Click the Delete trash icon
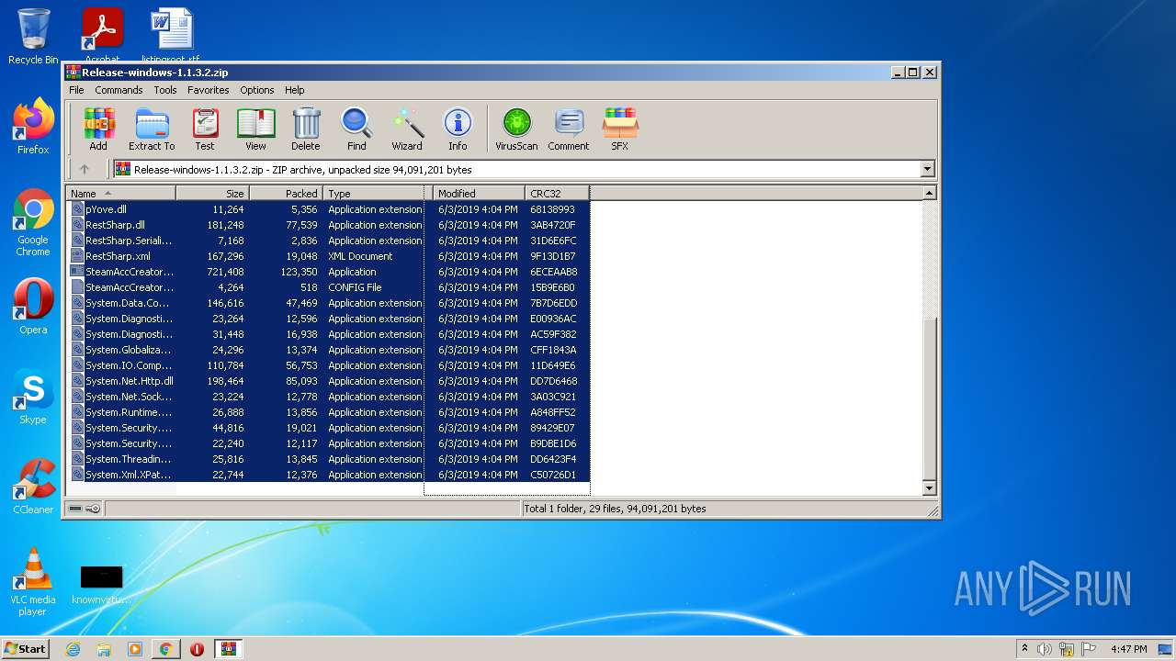 coord(306,129)
